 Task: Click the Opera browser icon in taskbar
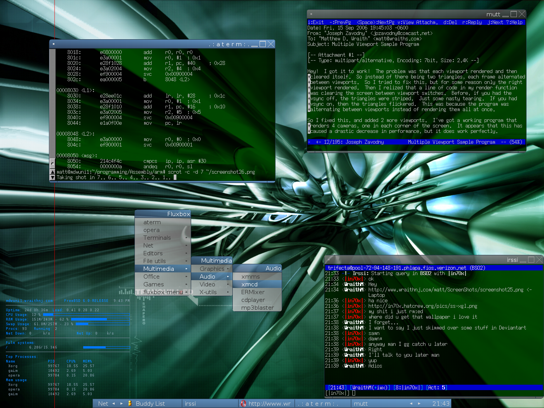click(243, 404)
